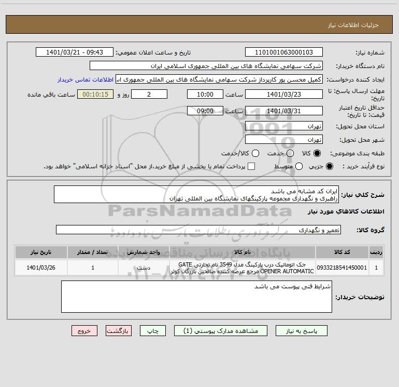Click the بازگشت back button
This screenshot has width=399, height=387.
point(119,331)
